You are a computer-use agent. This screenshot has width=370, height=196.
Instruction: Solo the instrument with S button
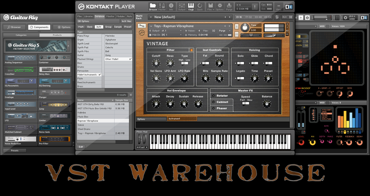click(x=237, y=27)
